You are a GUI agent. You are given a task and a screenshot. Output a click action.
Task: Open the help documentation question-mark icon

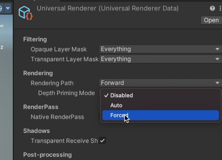(x=212, y=8)
